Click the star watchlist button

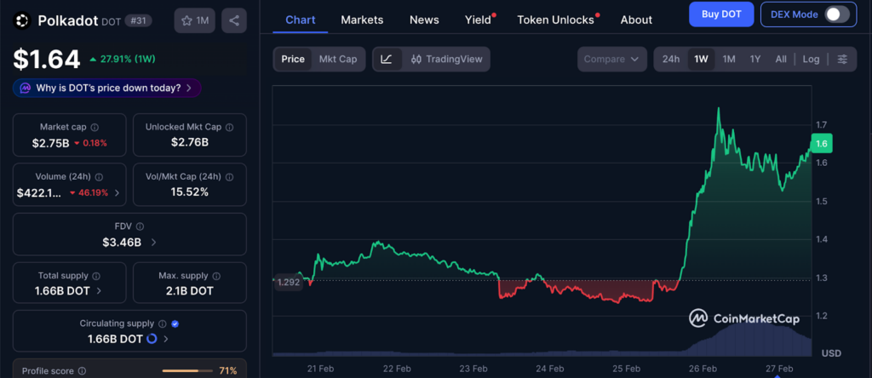195,20
